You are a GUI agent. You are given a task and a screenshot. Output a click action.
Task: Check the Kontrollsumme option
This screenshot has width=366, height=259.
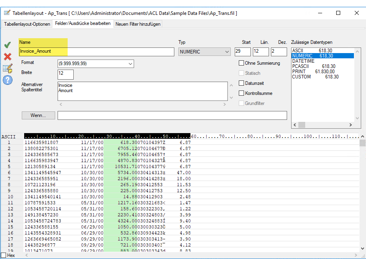tap(242, 93)
